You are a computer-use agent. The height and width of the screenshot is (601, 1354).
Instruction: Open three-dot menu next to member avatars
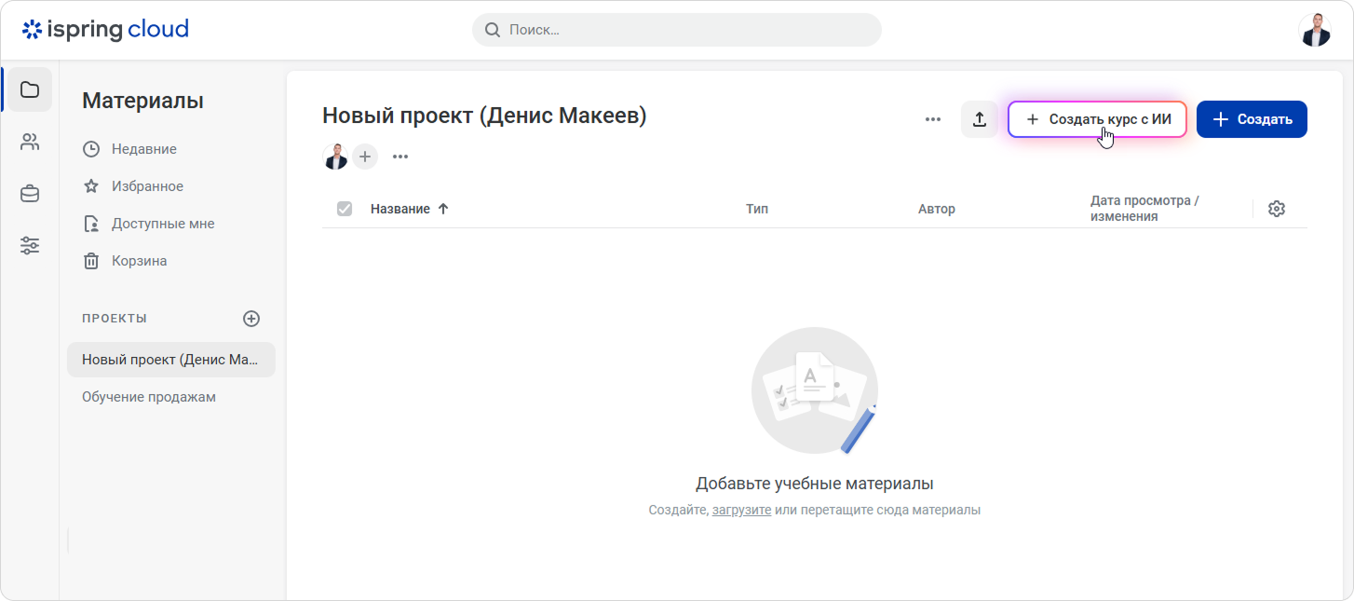[400, 157]
